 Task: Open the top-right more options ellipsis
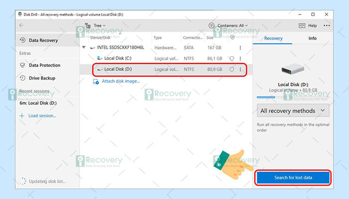tap(327, 25)
